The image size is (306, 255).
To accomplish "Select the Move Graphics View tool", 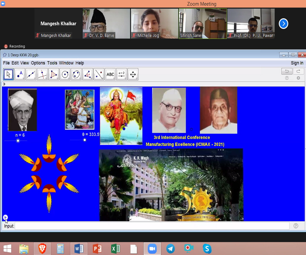I will [133, 74].
